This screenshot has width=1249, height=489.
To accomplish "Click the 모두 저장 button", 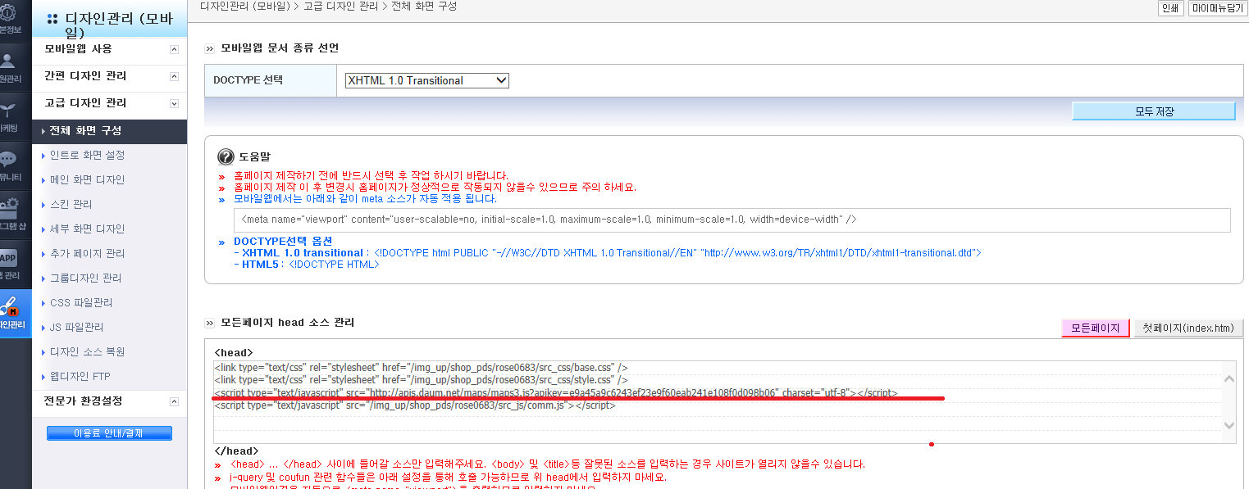I will (1154, 111).
